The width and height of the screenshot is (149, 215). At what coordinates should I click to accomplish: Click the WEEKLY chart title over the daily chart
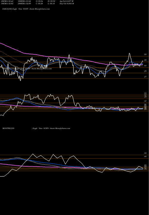[x=27, y=69]
